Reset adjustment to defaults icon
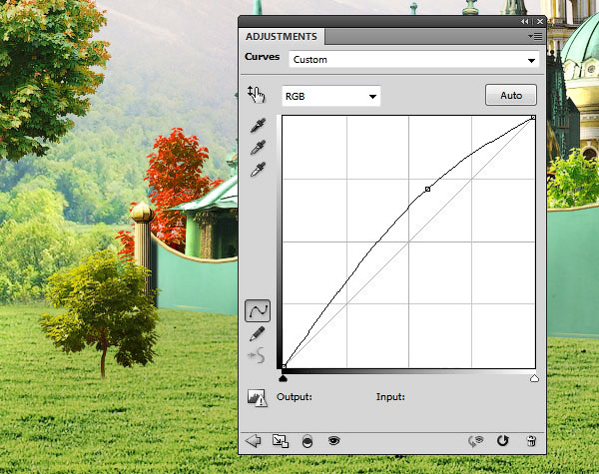Image resolution: width=599 pixels, height=474 pixels. [503, 441]
